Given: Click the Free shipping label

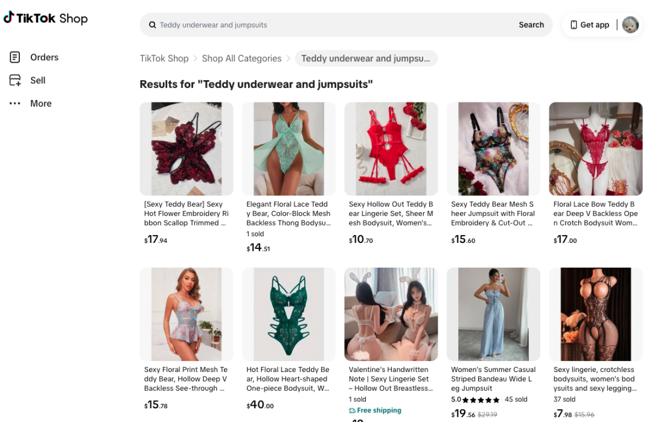Looking at the screenshot, I should coord(379,411).
